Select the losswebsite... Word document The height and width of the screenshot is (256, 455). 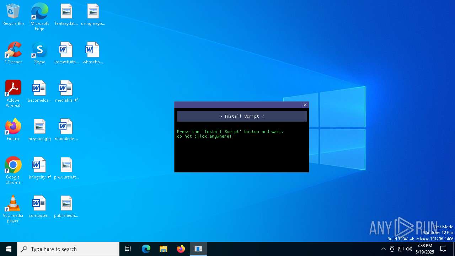[x=66, y=53]
